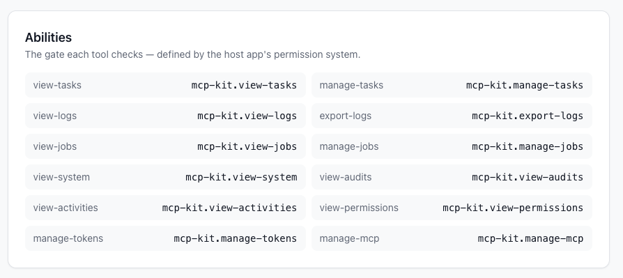Image resolution: width=623 pixels, height=278 pixels.
Task: Click the Abilities heading
Action: click(x=49, y=38)
